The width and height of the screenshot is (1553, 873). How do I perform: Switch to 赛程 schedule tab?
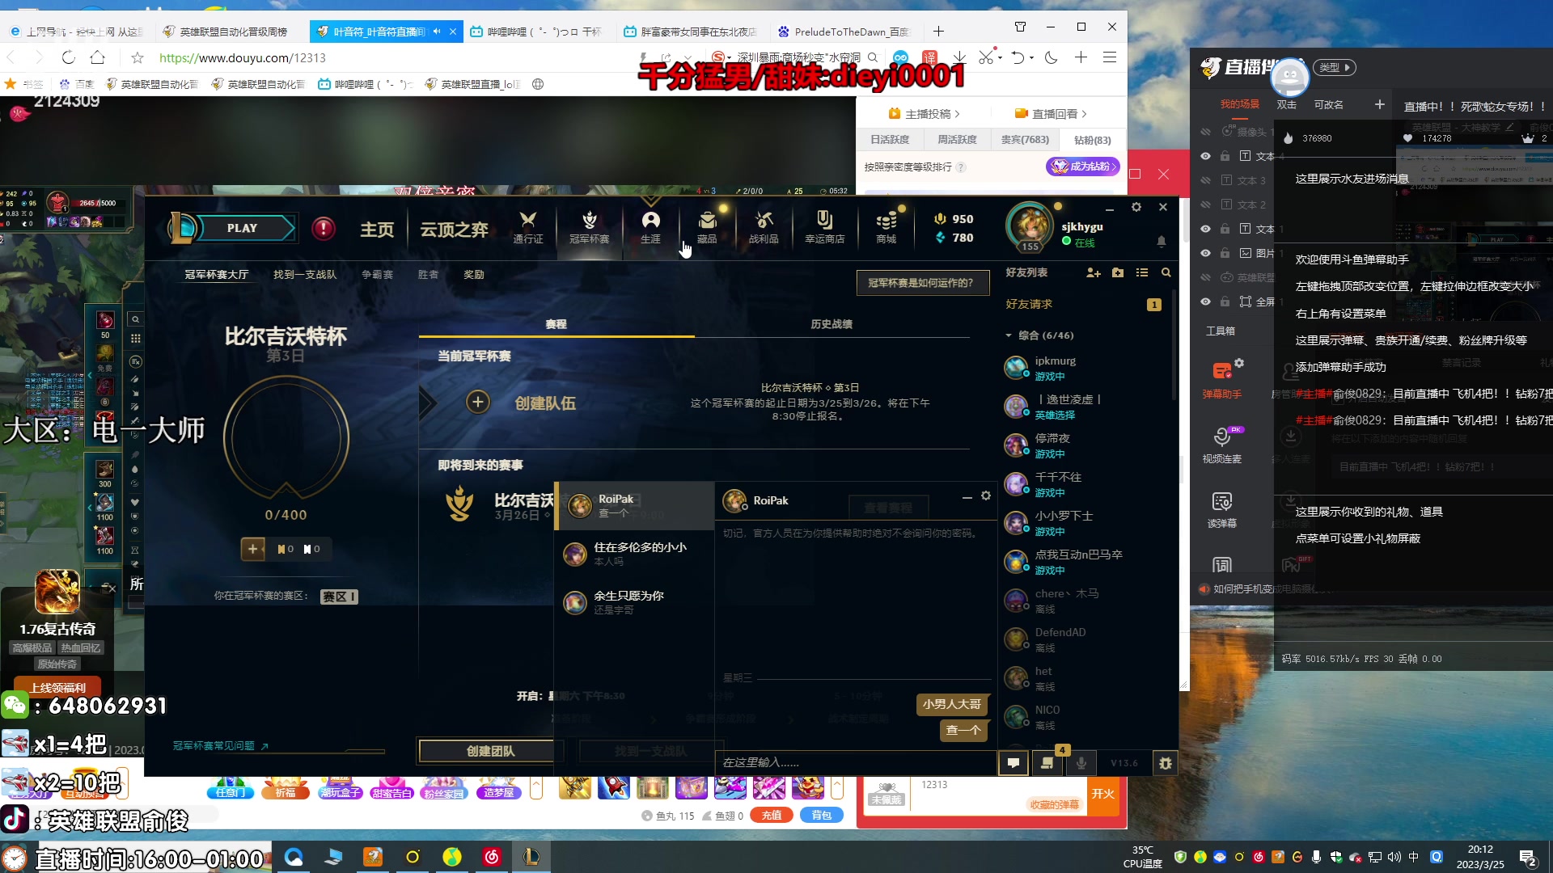pyautogui.click(x=556, y=324)
